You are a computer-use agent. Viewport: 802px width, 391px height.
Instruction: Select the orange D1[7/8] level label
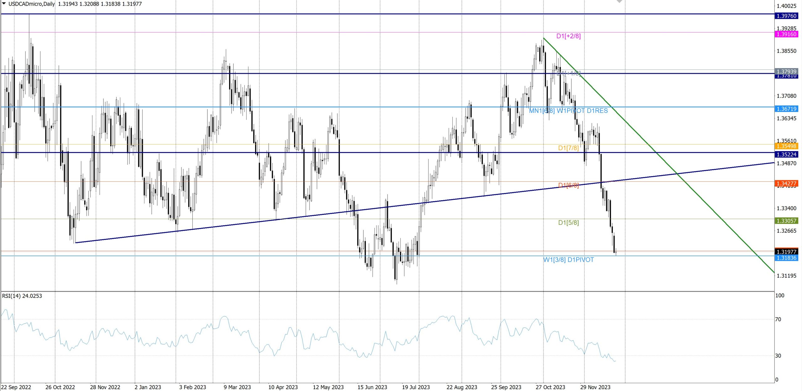click(568, 148)
